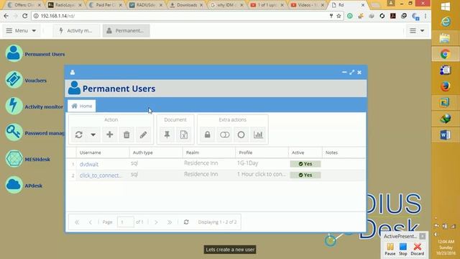Reload the browser page

(24, 16)
